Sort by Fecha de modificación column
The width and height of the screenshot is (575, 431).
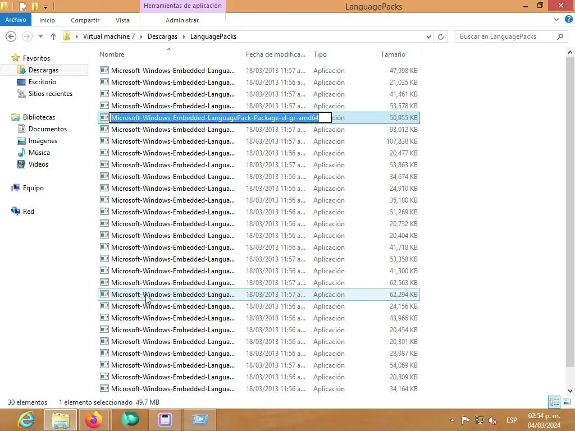275,54
